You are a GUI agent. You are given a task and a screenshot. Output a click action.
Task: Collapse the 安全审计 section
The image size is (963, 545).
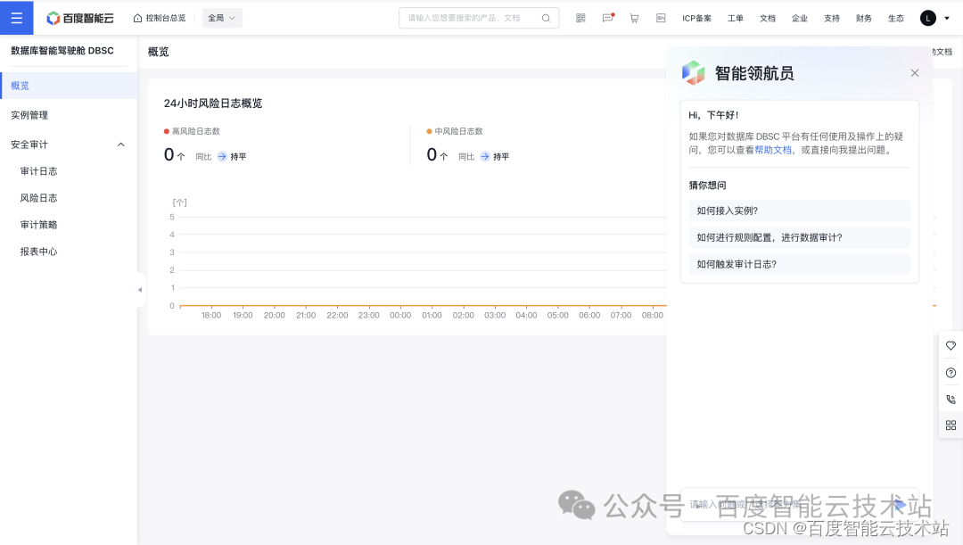coord(121,145)
